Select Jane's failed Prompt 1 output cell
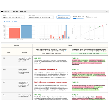 tap(51, 73)
